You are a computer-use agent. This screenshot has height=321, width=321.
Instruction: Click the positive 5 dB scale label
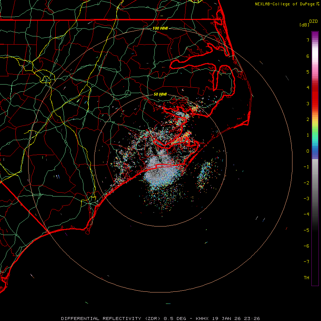[x=308, y=72]
